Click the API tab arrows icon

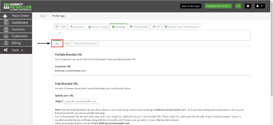(x=154, y=27)
